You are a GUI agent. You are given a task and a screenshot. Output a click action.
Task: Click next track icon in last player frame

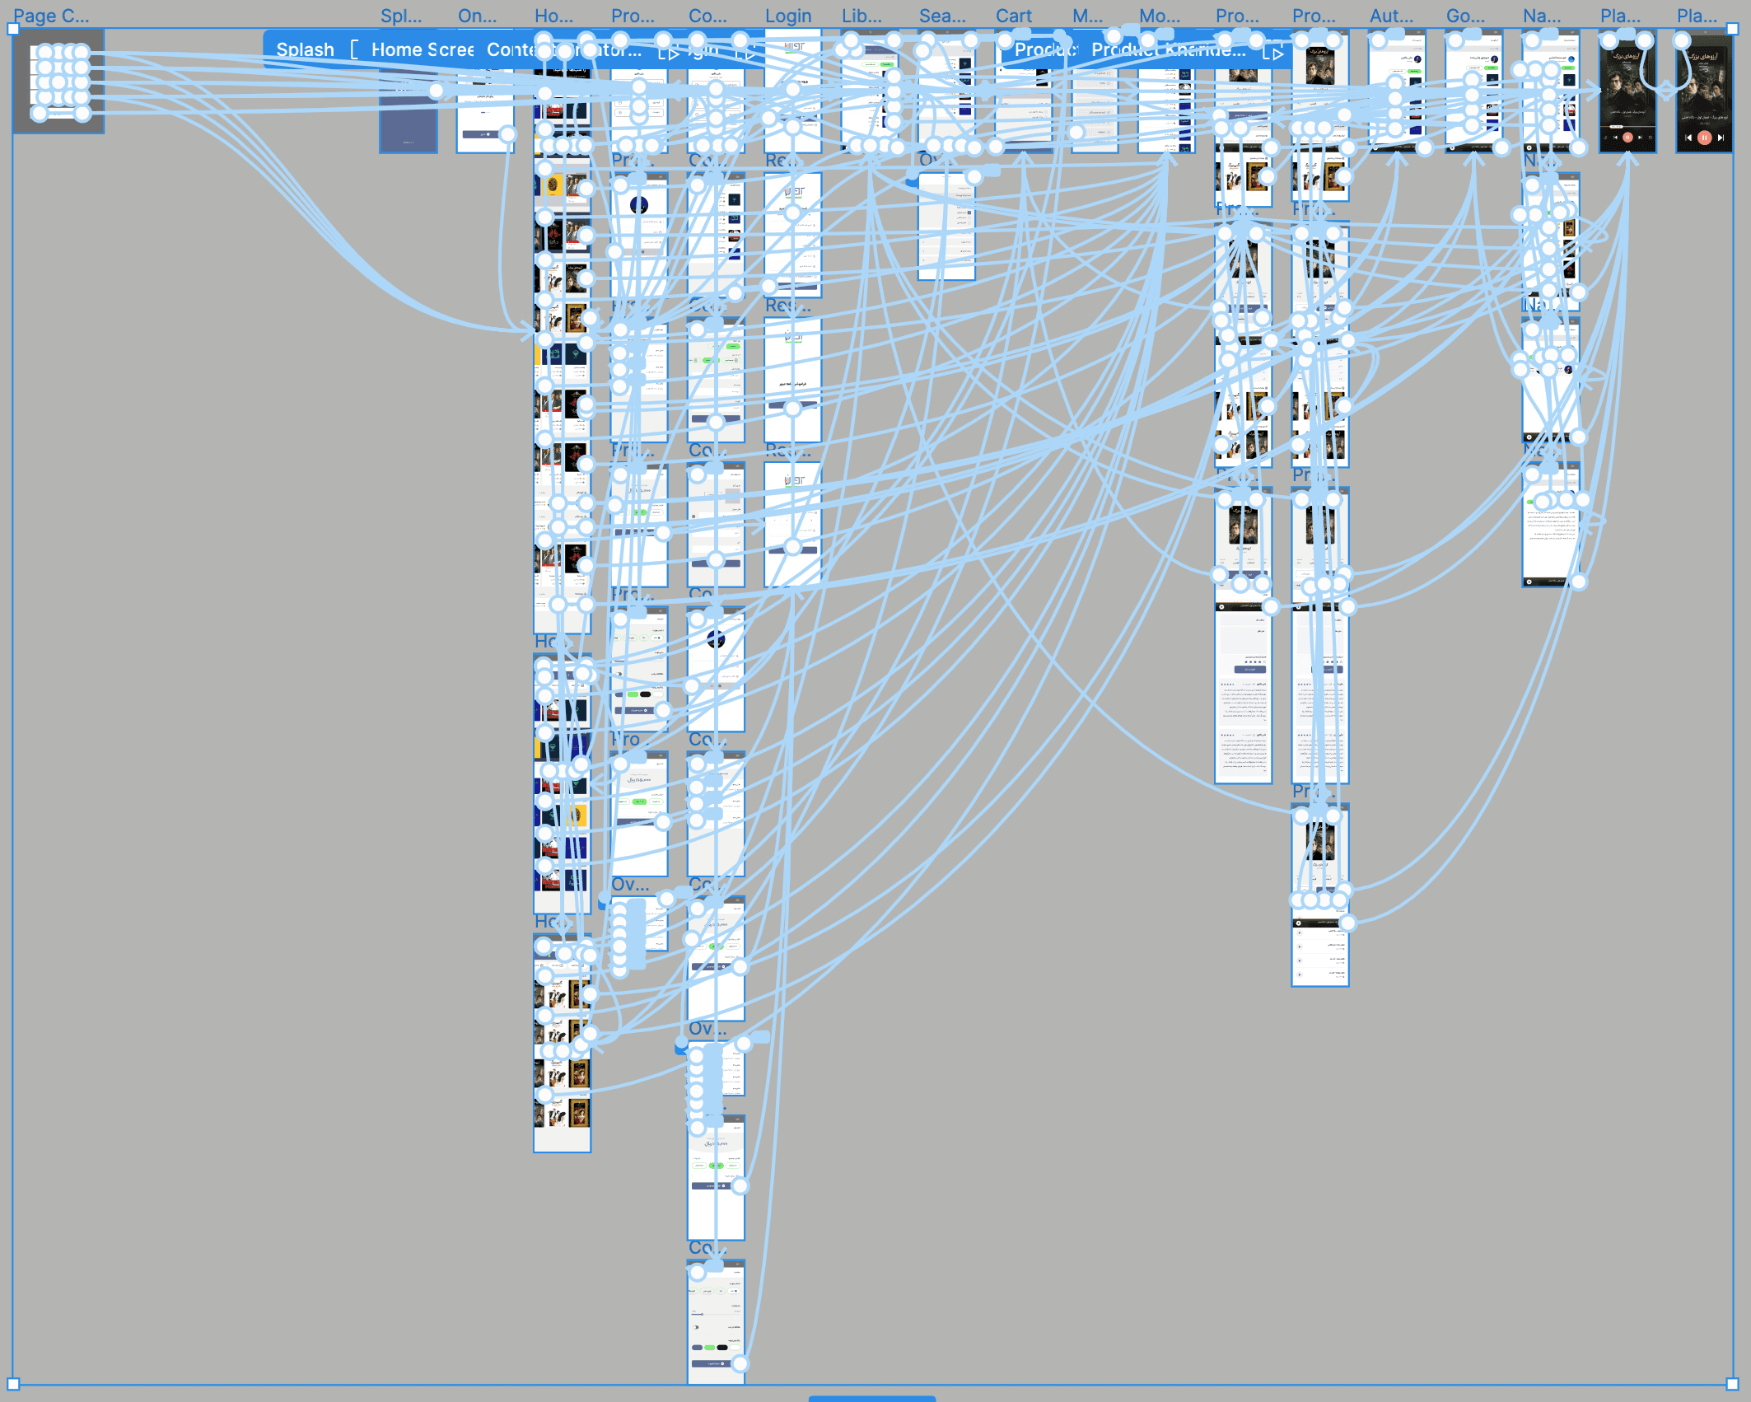pos(1721,138)
